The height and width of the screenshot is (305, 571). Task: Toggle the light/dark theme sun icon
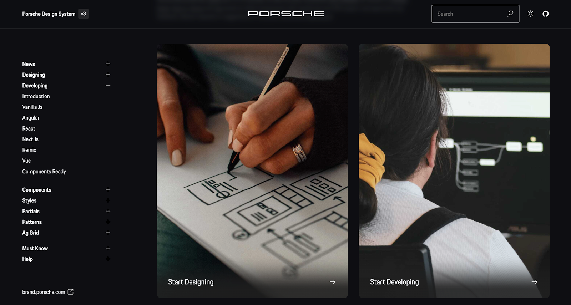tap(530, 14)
